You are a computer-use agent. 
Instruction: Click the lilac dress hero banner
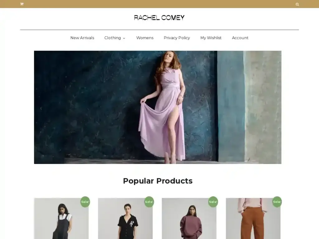[158, 107]
